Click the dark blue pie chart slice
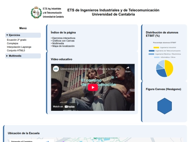The image size is (190, 142). (x=161, y=73)
